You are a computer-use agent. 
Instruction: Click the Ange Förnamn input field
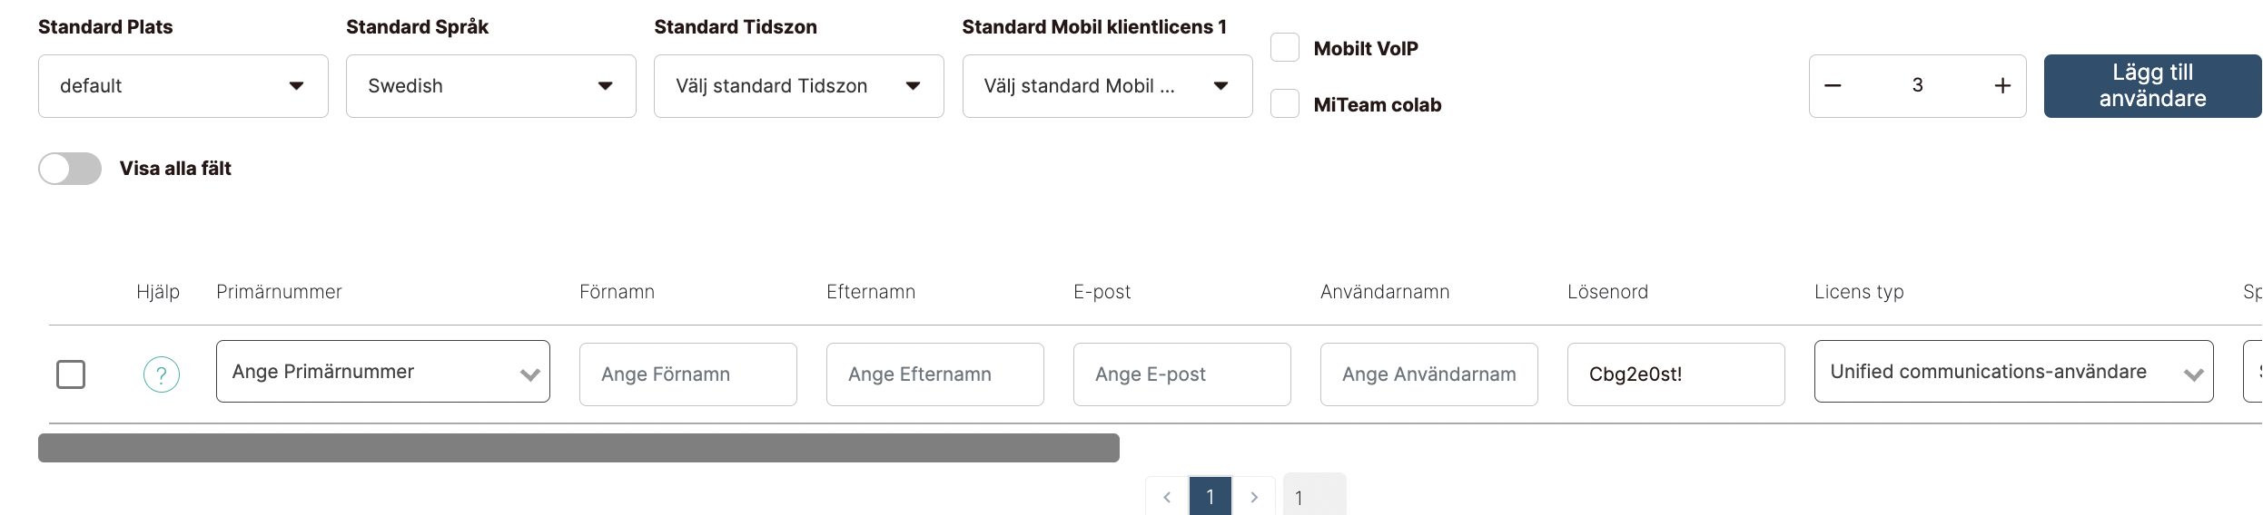coord(688,374)
